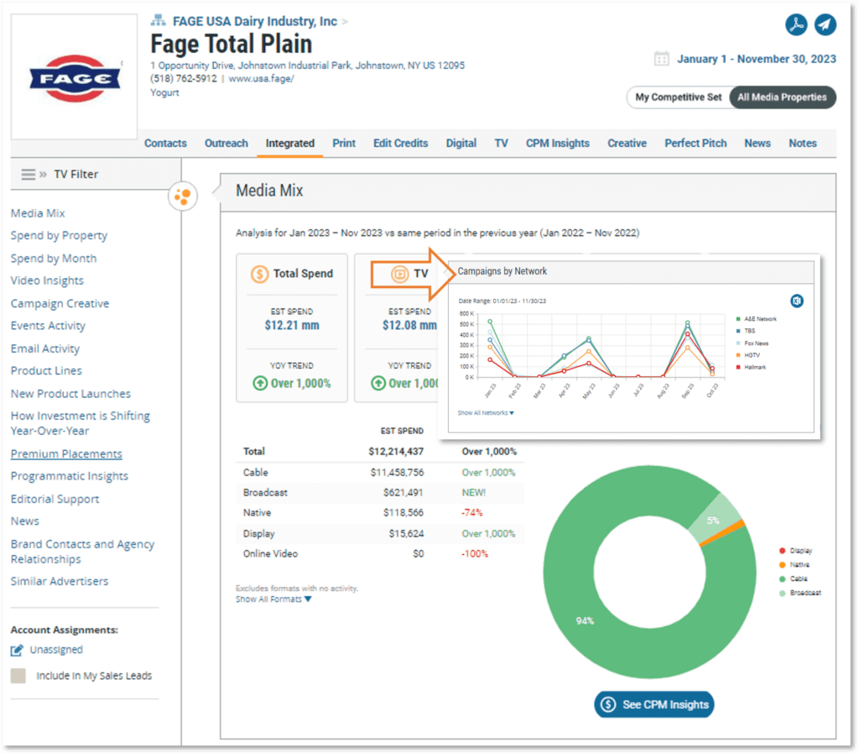Select the Integrated tab
This screenshot has width=859, height=754.
tap(289, 143)
